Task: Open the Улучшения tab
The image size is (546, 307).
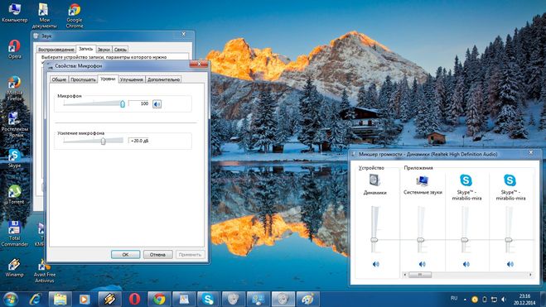Action: pos(132,79)
